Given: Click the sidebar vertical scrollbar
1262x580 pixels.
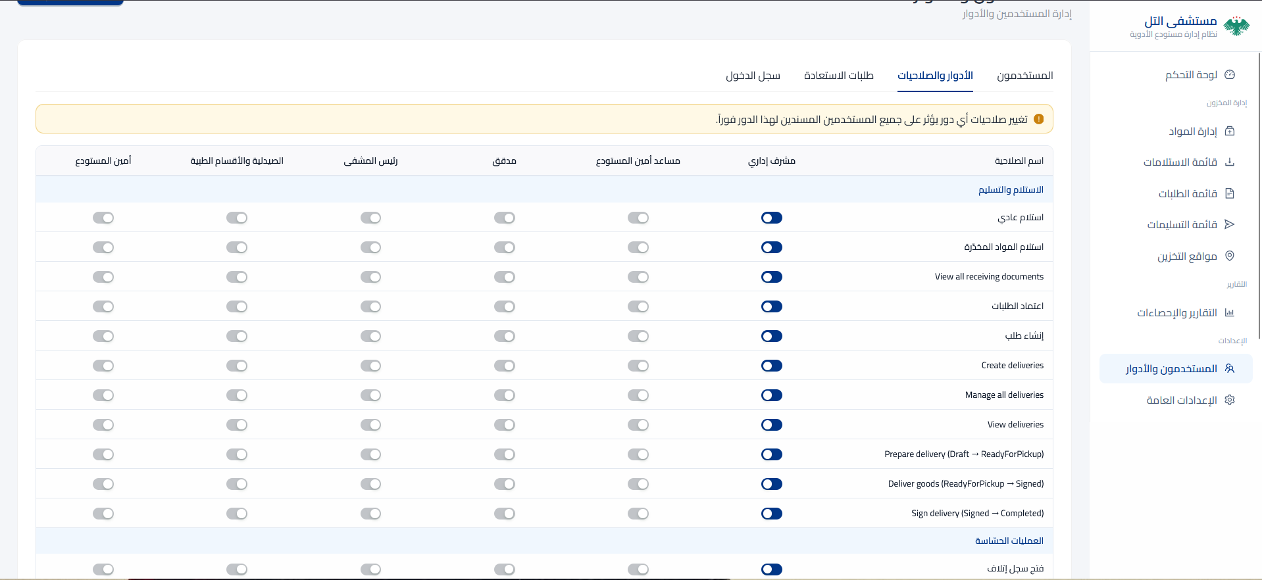Looking at the screenshot, I should [x=1259, y=197].
